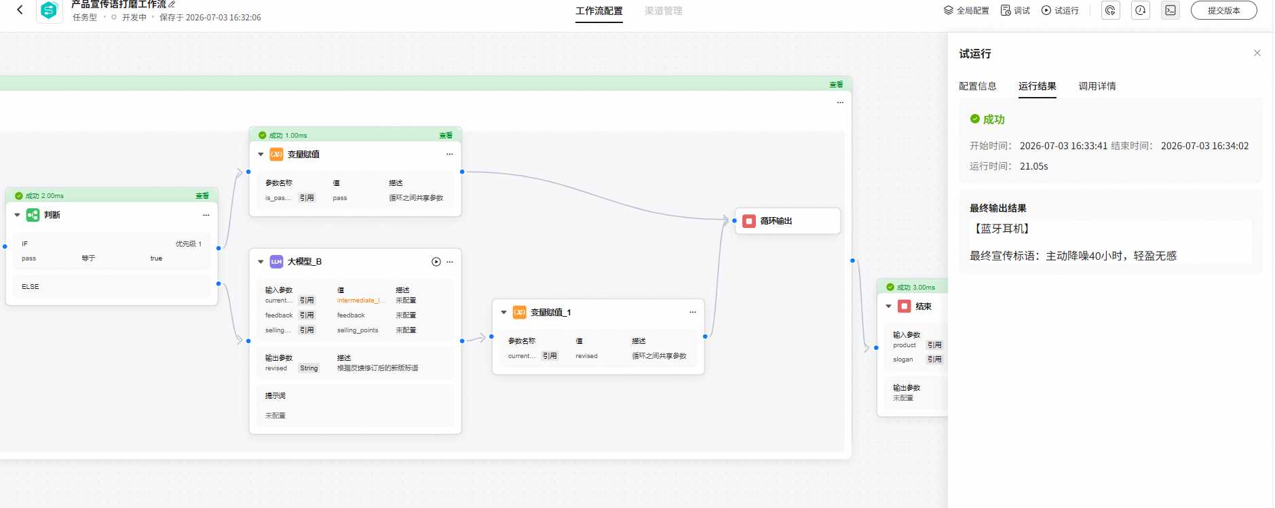Click the 变量赋值 variable node icon
Screen dimensions: 1275x508
point(277,155)
